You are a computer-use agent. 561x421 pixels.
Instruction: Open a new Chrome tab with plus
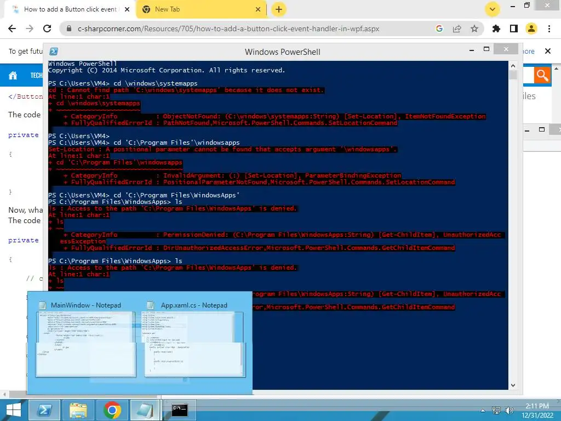click(279, 9)
